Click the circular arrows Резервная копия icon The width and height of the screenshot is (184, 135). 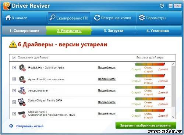tap(97, 18)
